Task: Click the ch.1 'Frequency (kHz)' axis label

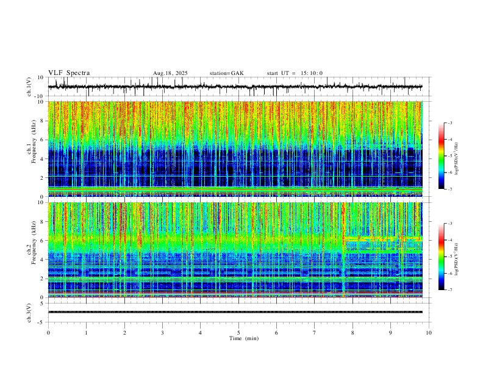Action: point(34,142)
